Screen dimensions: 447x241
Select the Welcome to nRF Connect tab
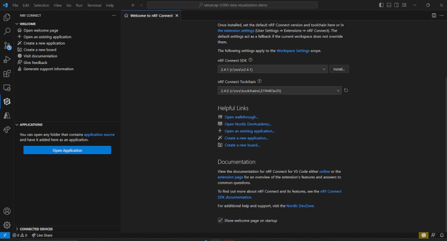coord(151,16)
